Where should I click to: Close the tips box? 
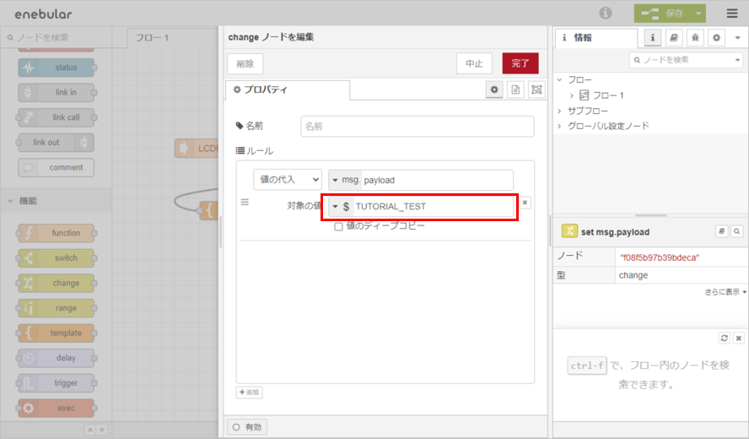[739, 338]
